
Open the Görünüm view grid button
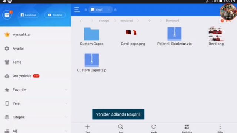tap(187, 128)
